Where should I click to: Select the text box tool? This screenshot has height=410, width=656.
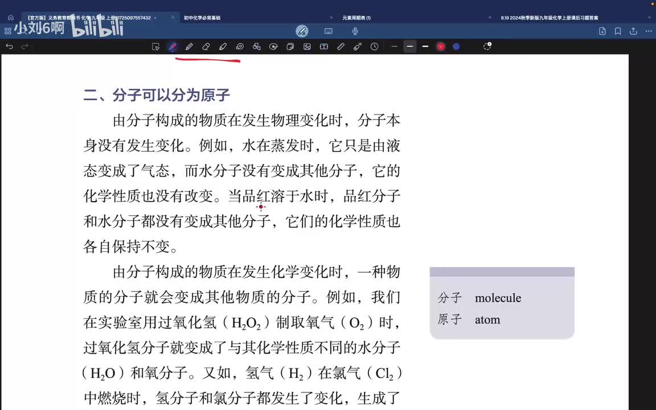(324, 47)
